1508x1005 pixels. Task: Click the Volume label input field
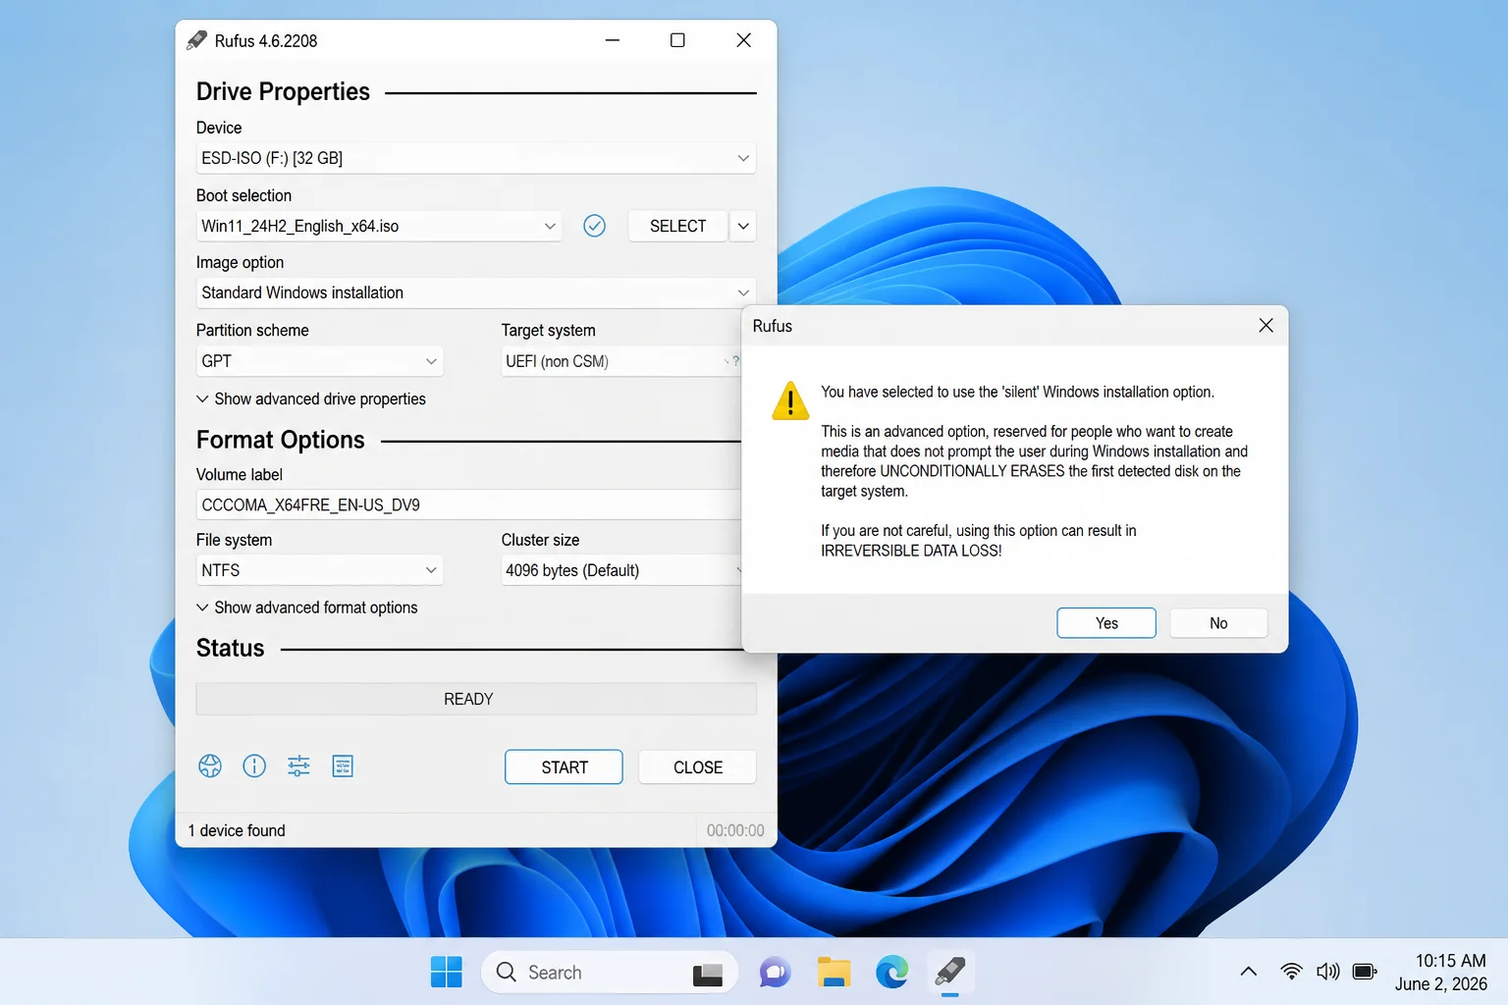click(468, 504)
